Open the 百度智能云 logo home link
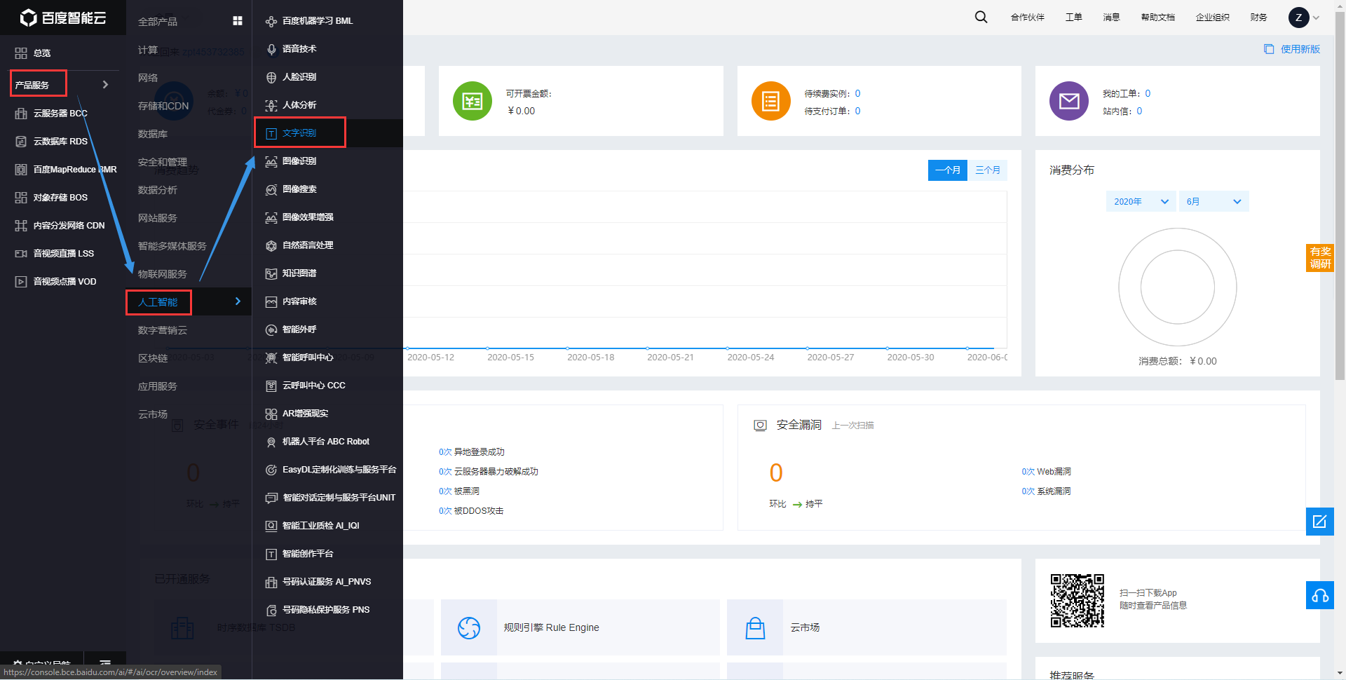 (63, 18)
